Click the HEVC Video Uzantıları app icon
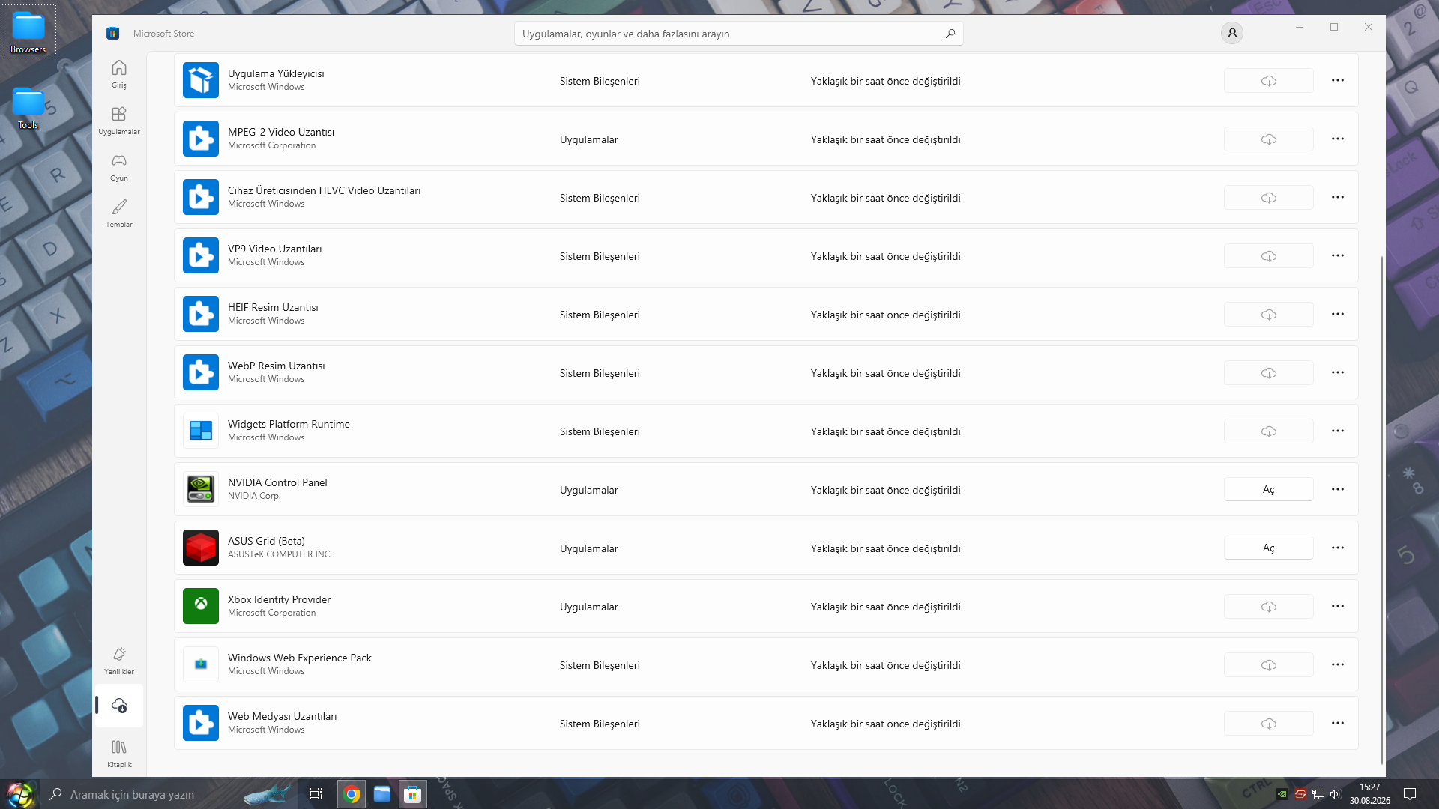The height and width of the screenshot is (809, 1439). click(201, 197)
